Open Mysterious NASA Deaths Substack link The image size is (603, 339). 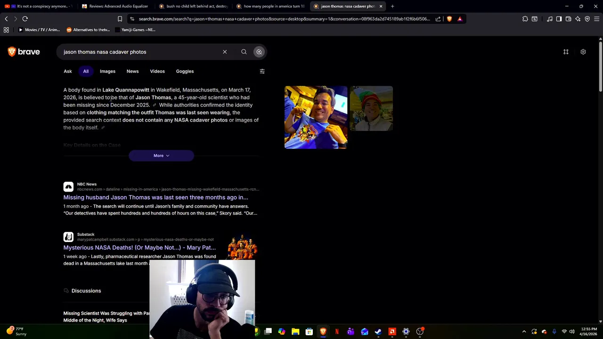(x=139, y=247)
